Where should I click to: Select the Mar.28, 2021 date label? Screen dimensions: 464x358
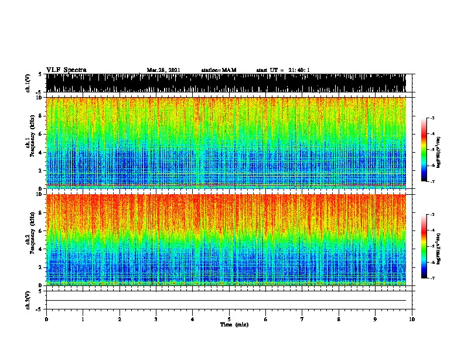pos(163,70)
